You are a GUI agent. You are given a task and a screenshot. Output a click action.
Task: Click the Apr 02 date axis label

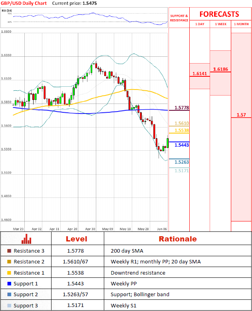[37, 229]
